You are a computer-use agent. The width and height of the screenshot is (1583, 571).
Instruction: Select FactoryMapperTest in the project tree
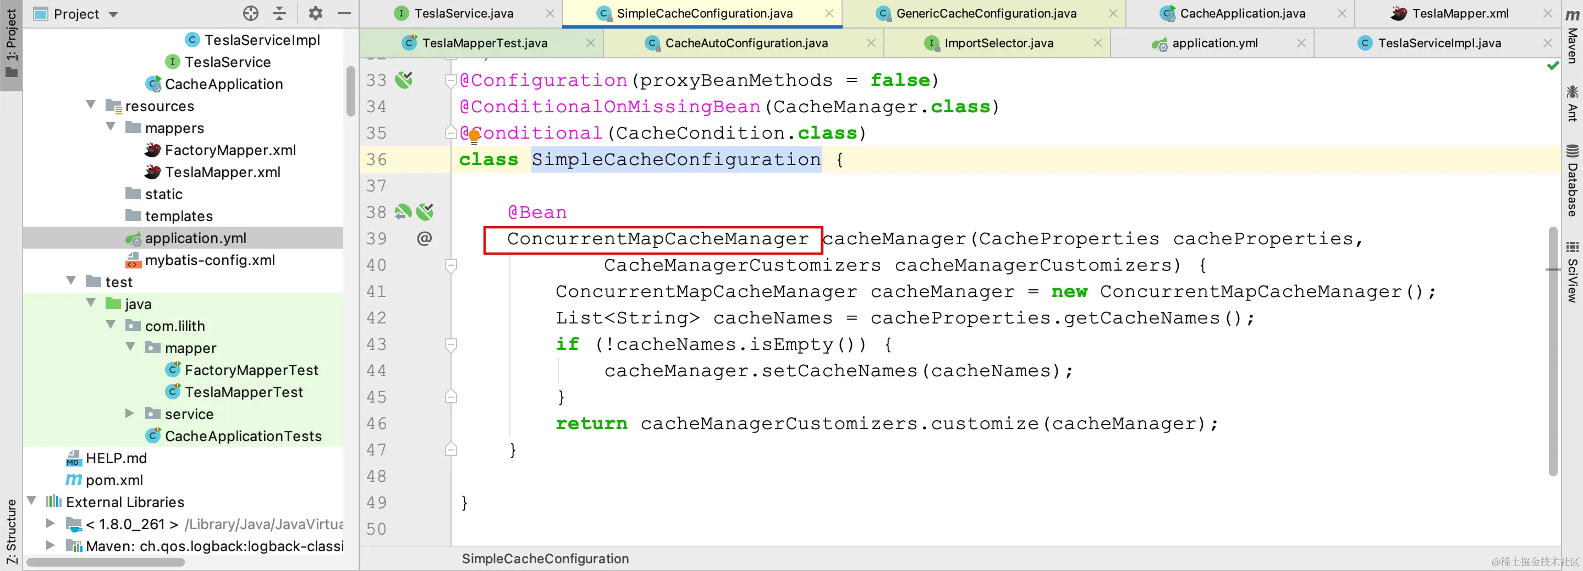[251, 370]
